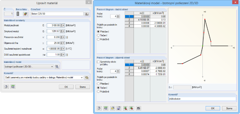Click Storno in Materiálový model dialog
The height and width of the screenshot is (114, 240).
pos(229,108)
